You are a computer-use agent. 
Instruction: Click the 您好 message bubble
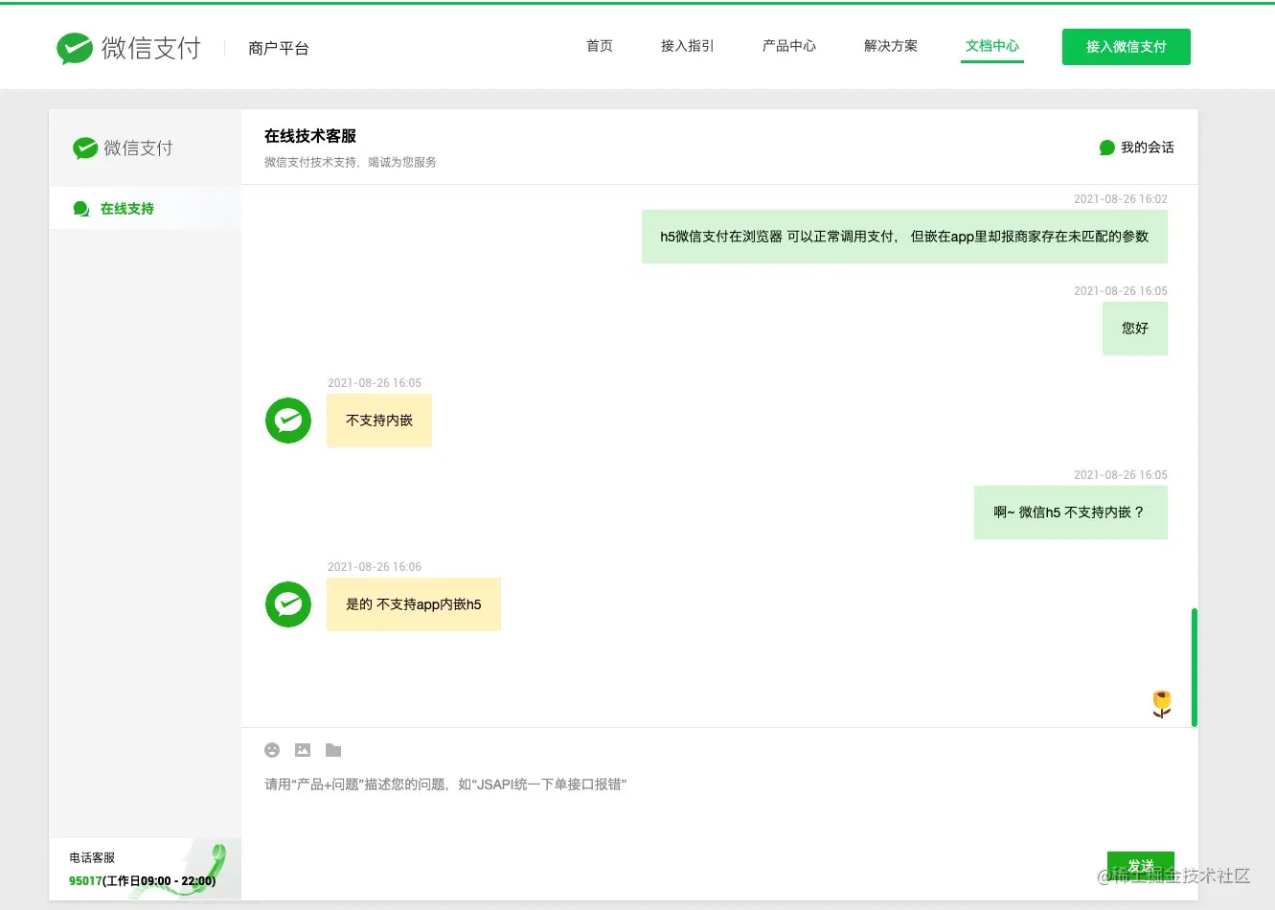[x=1135, y=329]
